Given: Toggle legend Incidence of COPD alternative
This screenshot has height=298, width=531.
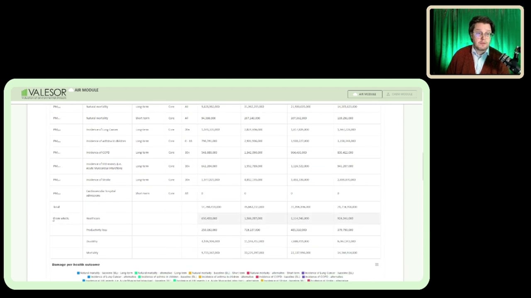Looking at the screenshot, I should coord(322,277).
